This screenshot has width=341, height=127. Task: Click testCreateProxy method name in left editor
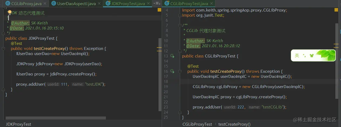point(49,49)
